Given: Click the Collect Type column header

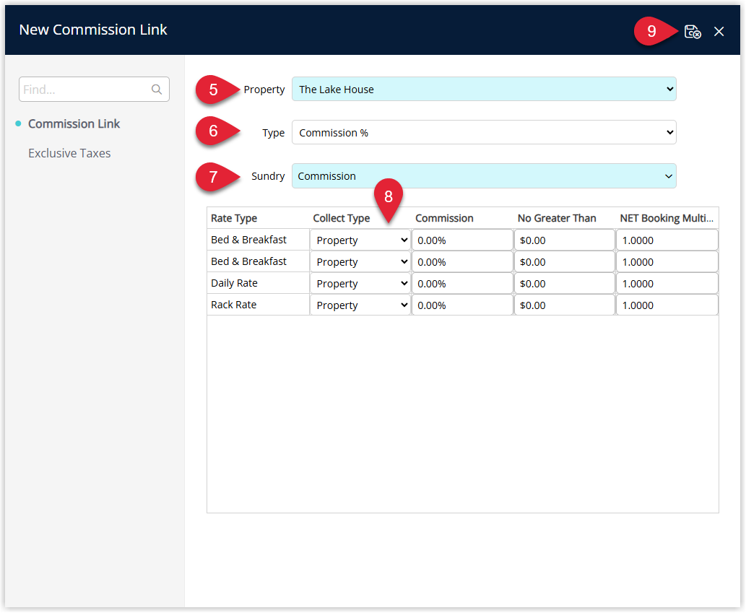Looking at the screenshot, I should [341, 218].
